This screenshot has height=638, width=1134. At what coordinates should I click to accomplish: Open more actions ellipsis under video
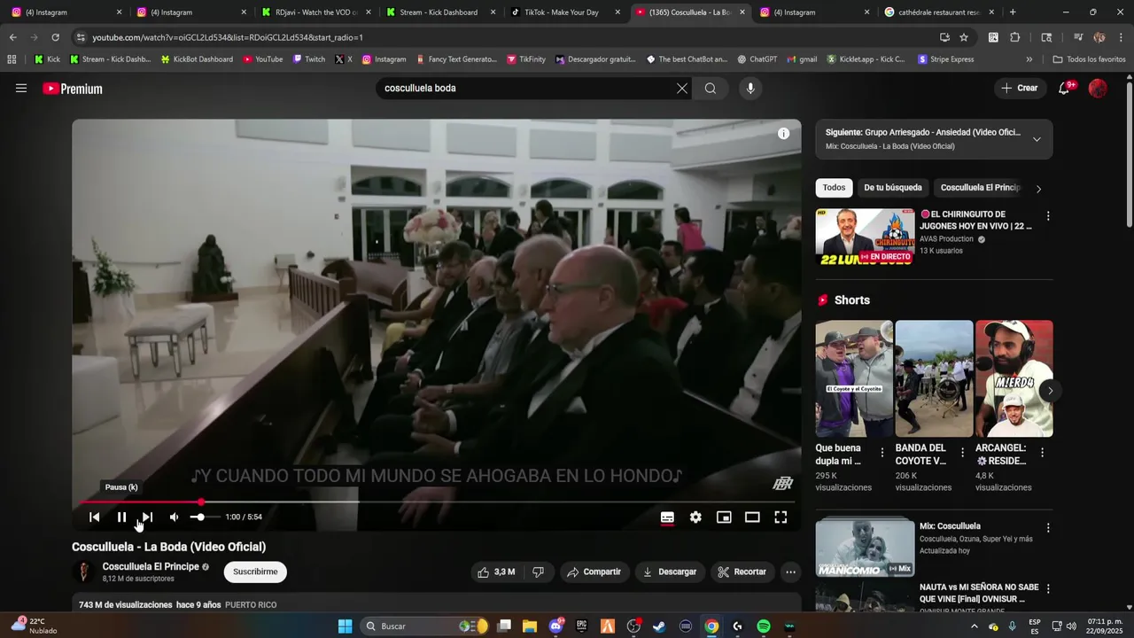790,572
